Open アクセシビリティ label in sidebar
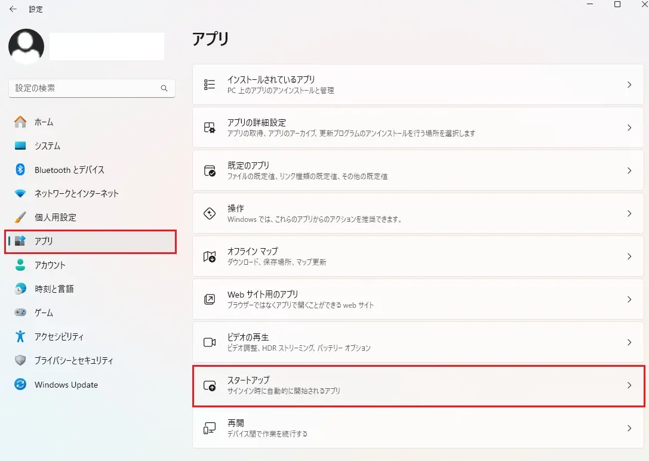Viewport: 649px width, 461px height. [x=59, y=336]
